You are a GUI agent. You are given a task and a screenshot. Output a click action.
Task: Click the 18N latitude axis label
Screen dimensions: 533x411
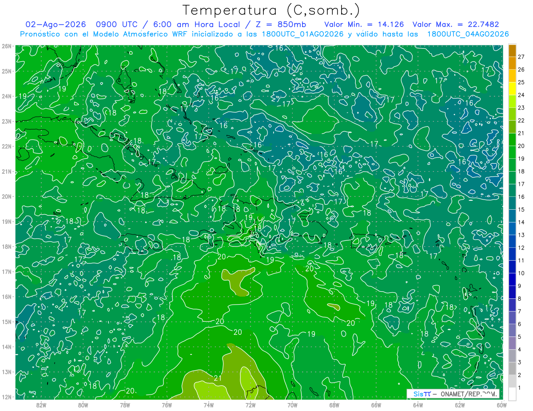[7, 247]
